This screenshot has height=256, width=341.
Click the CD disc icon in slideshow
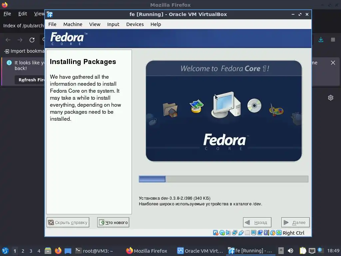(x=254, y=106)
